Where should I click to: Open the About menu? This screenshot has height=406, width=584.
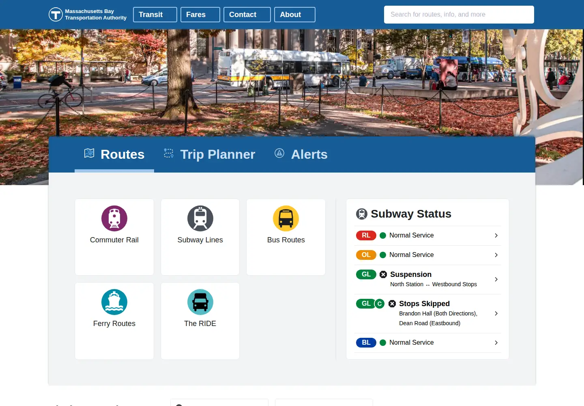(295, 15)
